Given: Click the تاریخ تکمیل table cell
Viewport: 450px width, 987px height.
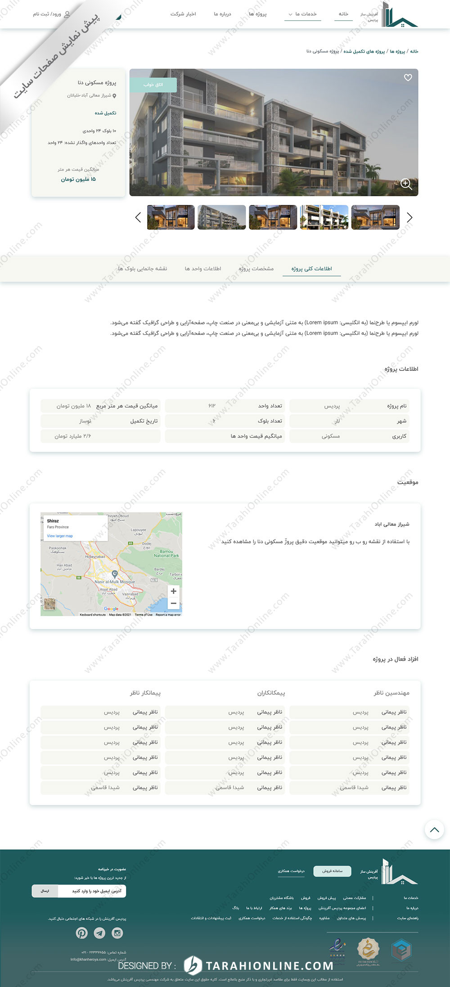Looking at the screenshot, I should [x=100, y=421].
